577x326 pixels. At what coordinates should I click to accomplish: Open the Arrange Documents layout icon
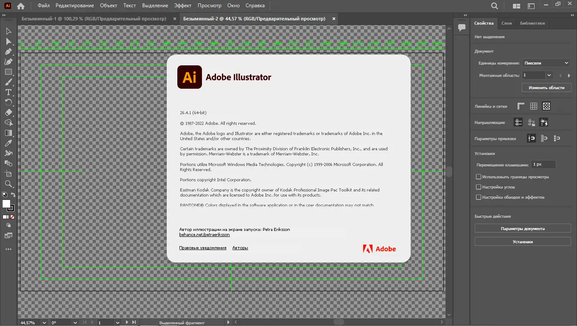(x=516, y=6)
